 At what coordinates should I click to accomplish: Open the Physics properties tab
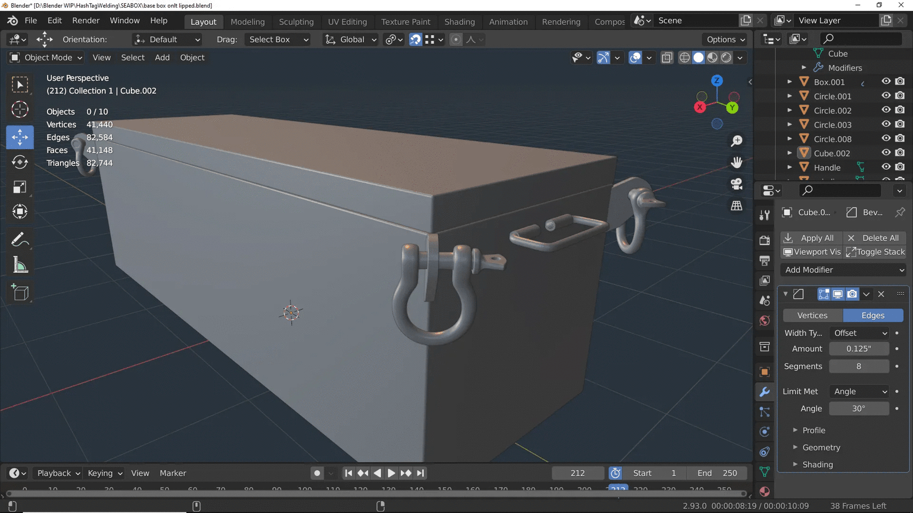[x=765, y=432]
